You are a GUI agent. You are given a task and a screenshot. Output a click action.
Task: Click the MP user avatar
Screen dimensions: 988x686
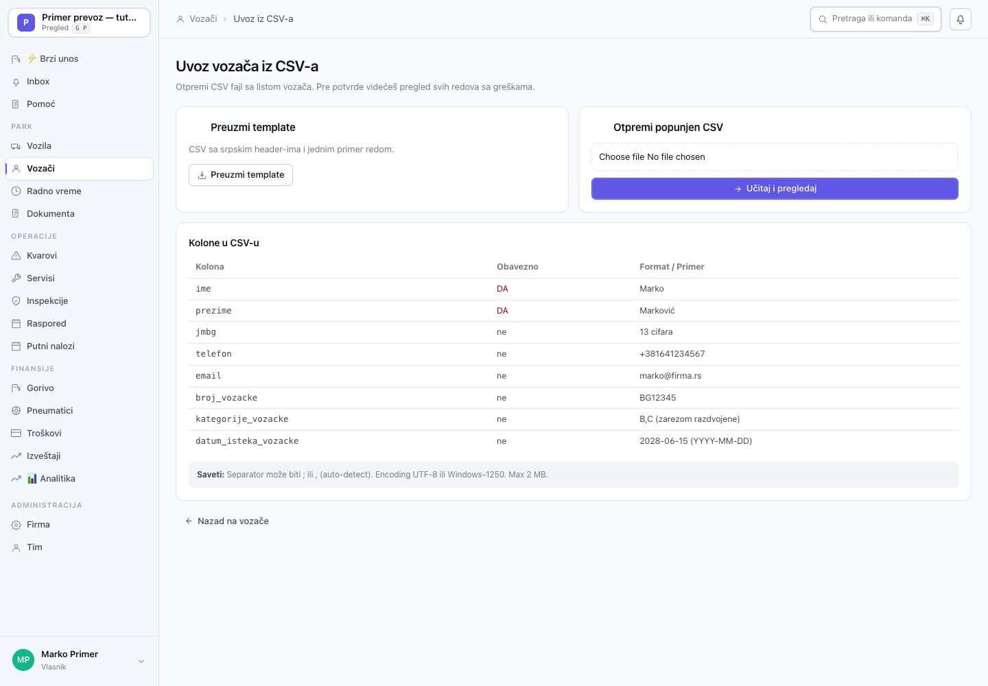pos(23,660)
